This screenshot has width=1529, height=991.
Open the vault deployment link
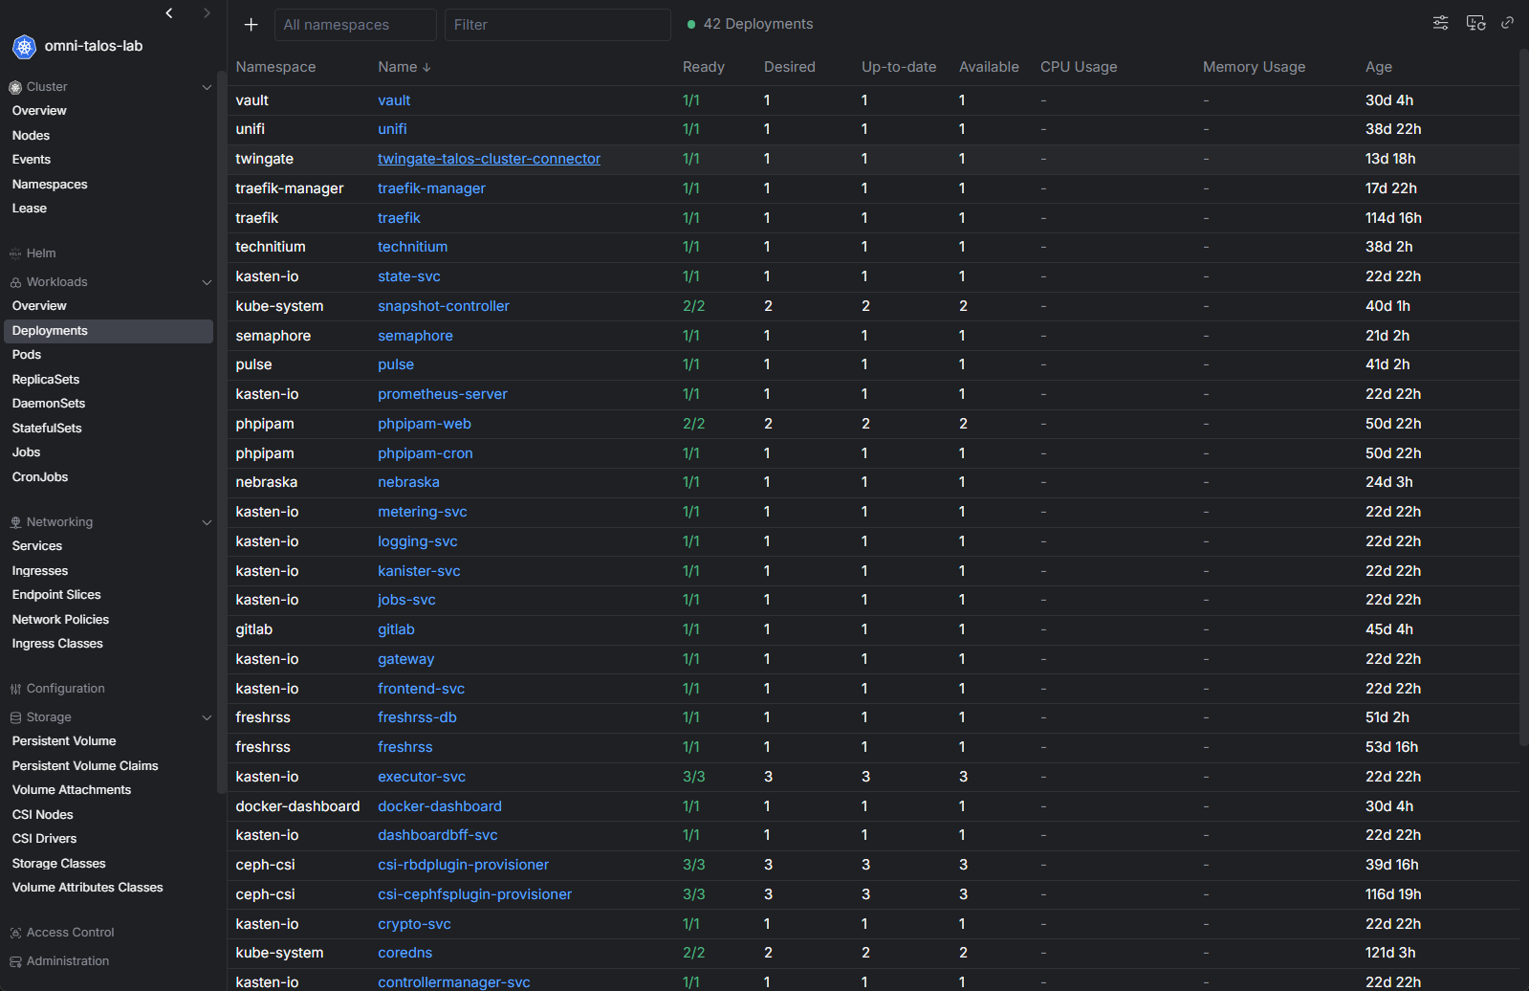[x=394, y=100]
